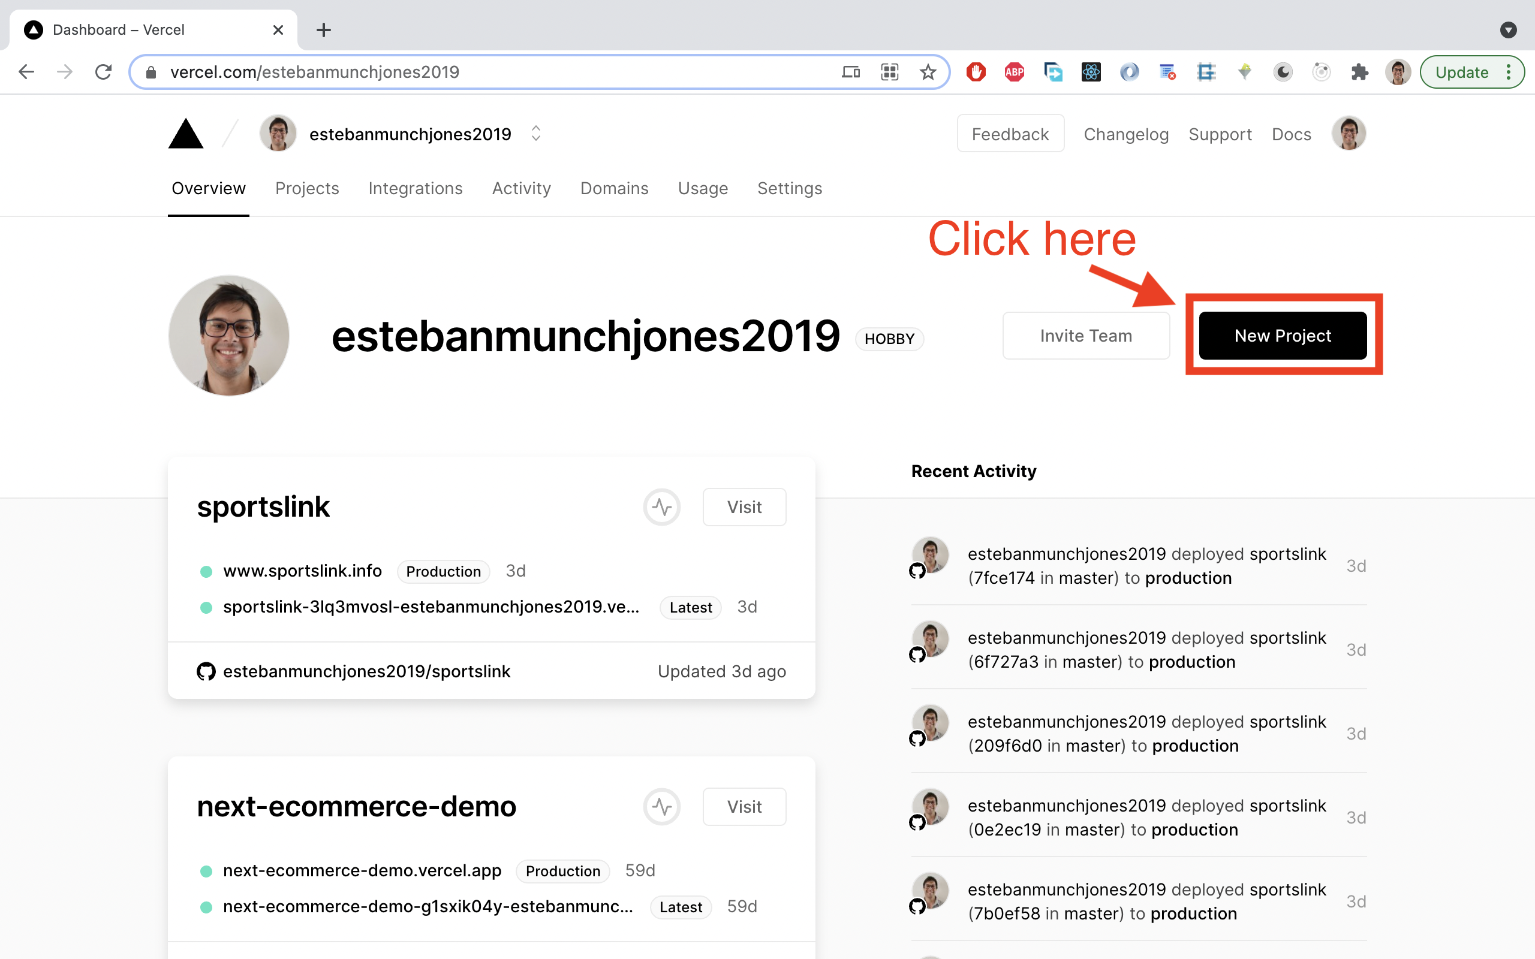Open analytics for next-ecommerce-demo project
Viewport: 1535px width, 959px height.
(x=661, y=806)
